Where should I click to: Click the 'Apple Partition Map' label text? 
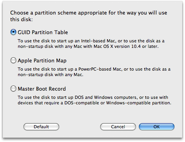tap(42, 61)
